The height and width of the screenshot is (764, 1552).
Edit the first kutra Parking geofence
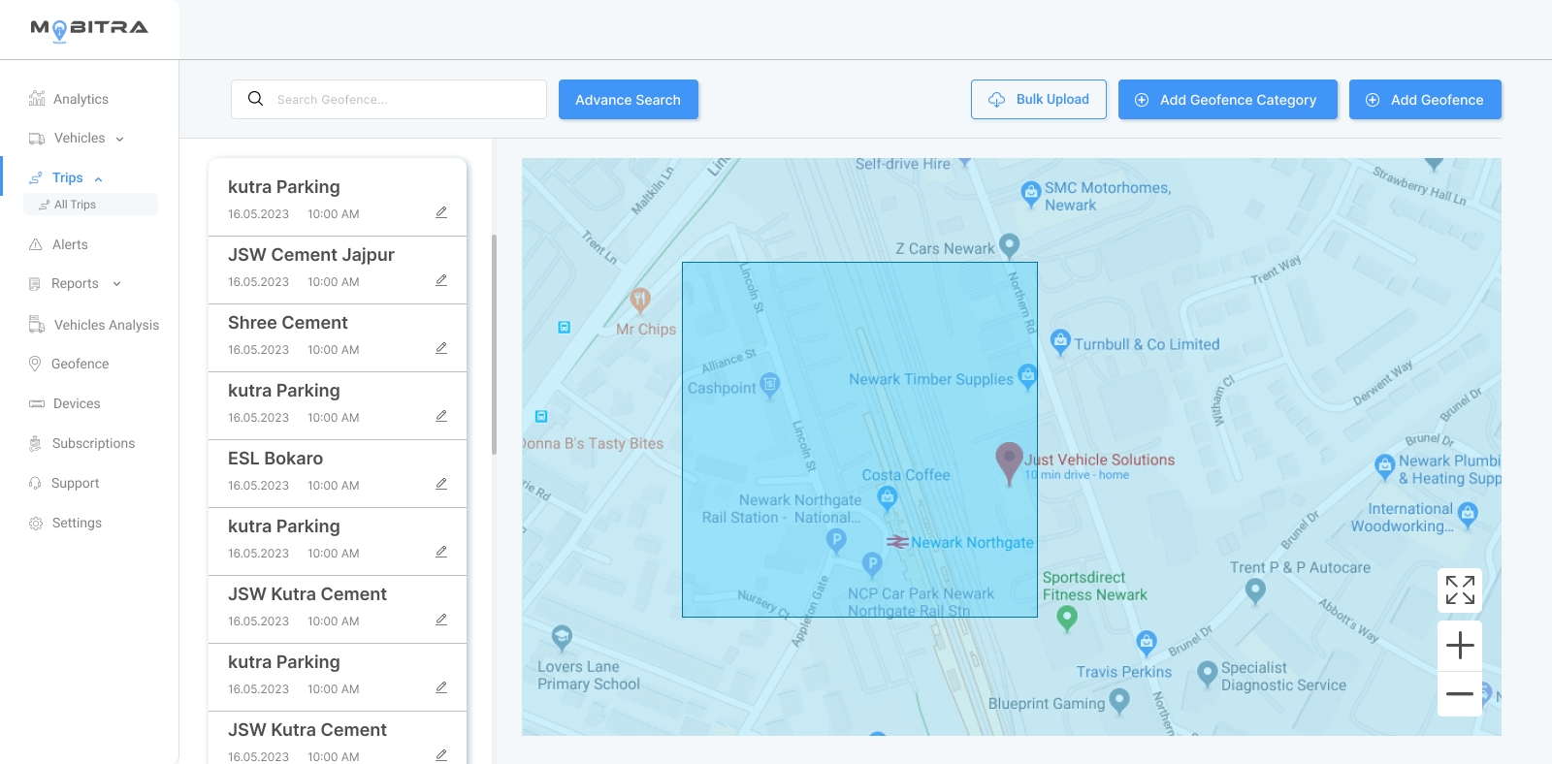441,212
